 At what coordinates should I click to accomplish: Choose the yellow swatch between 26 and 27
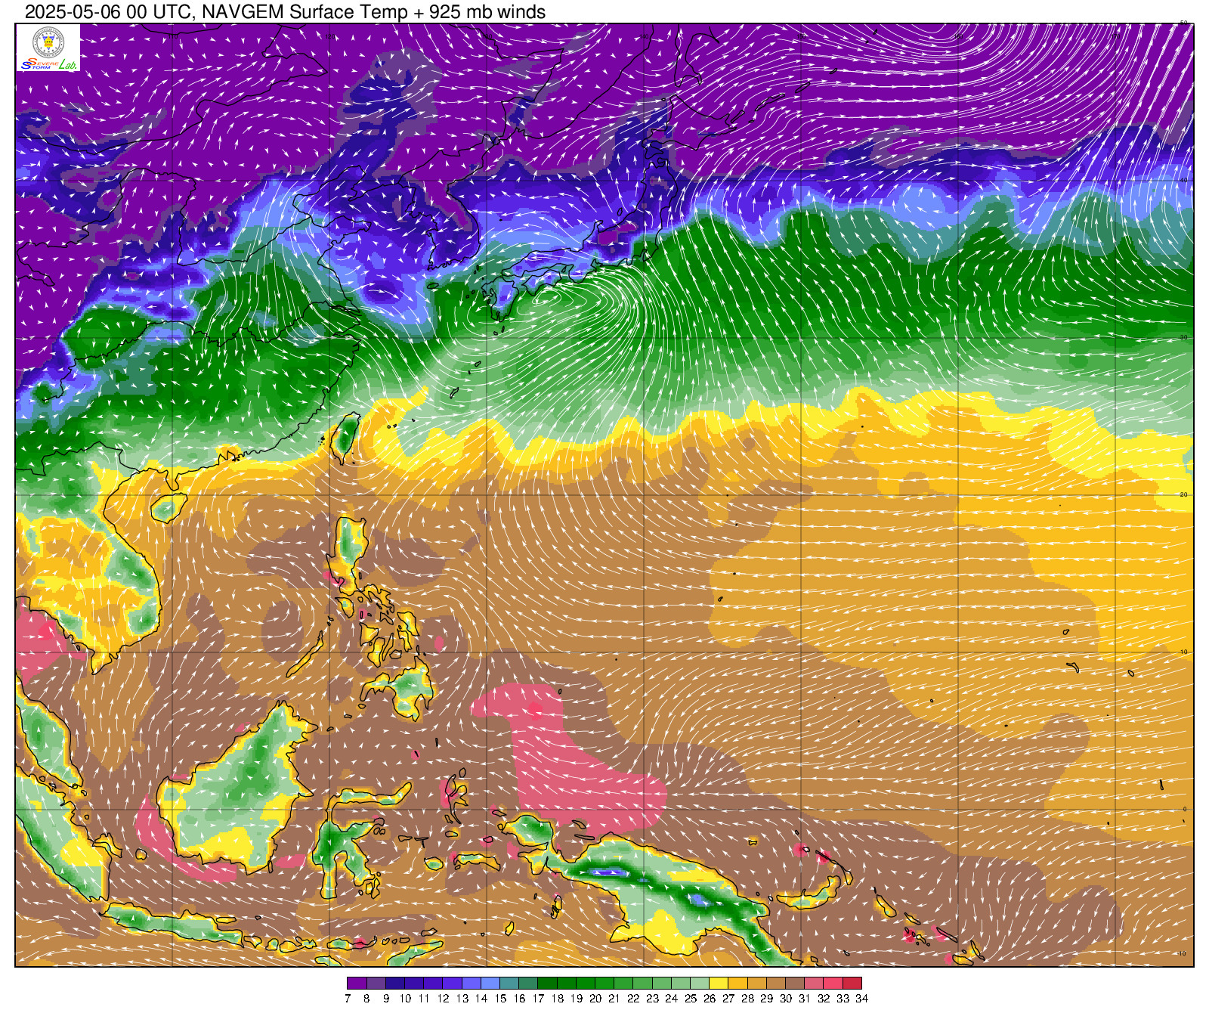[x=719, y=984]
